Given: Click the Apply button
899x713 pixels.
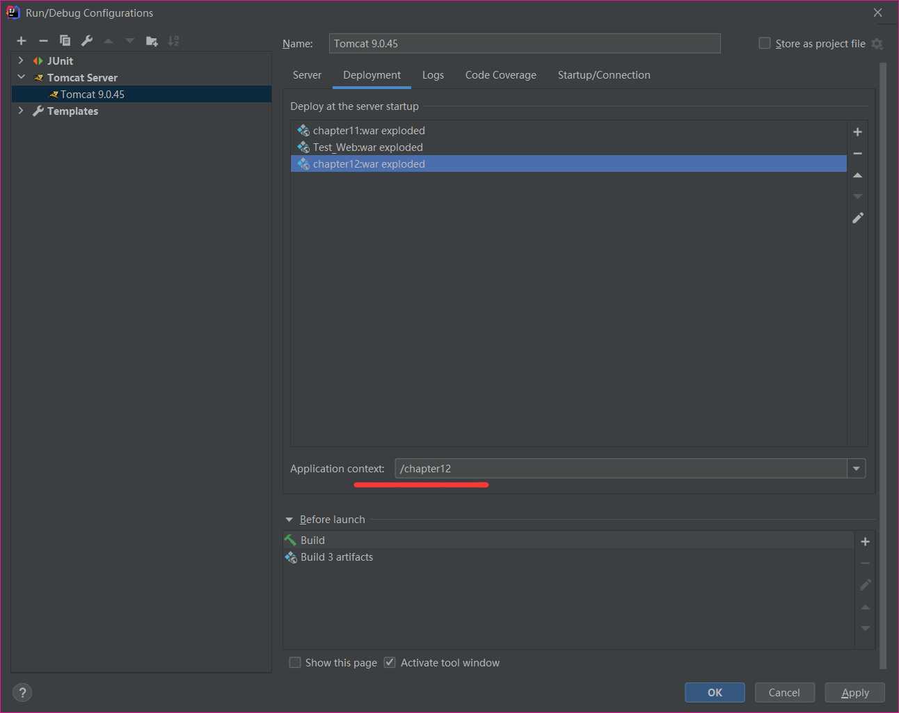Looking at the screenshot, I should 854,693.
